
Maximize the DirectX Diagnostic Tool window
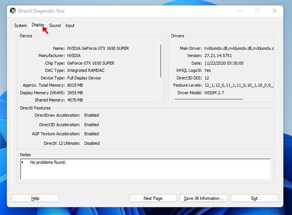coord(256,11)
